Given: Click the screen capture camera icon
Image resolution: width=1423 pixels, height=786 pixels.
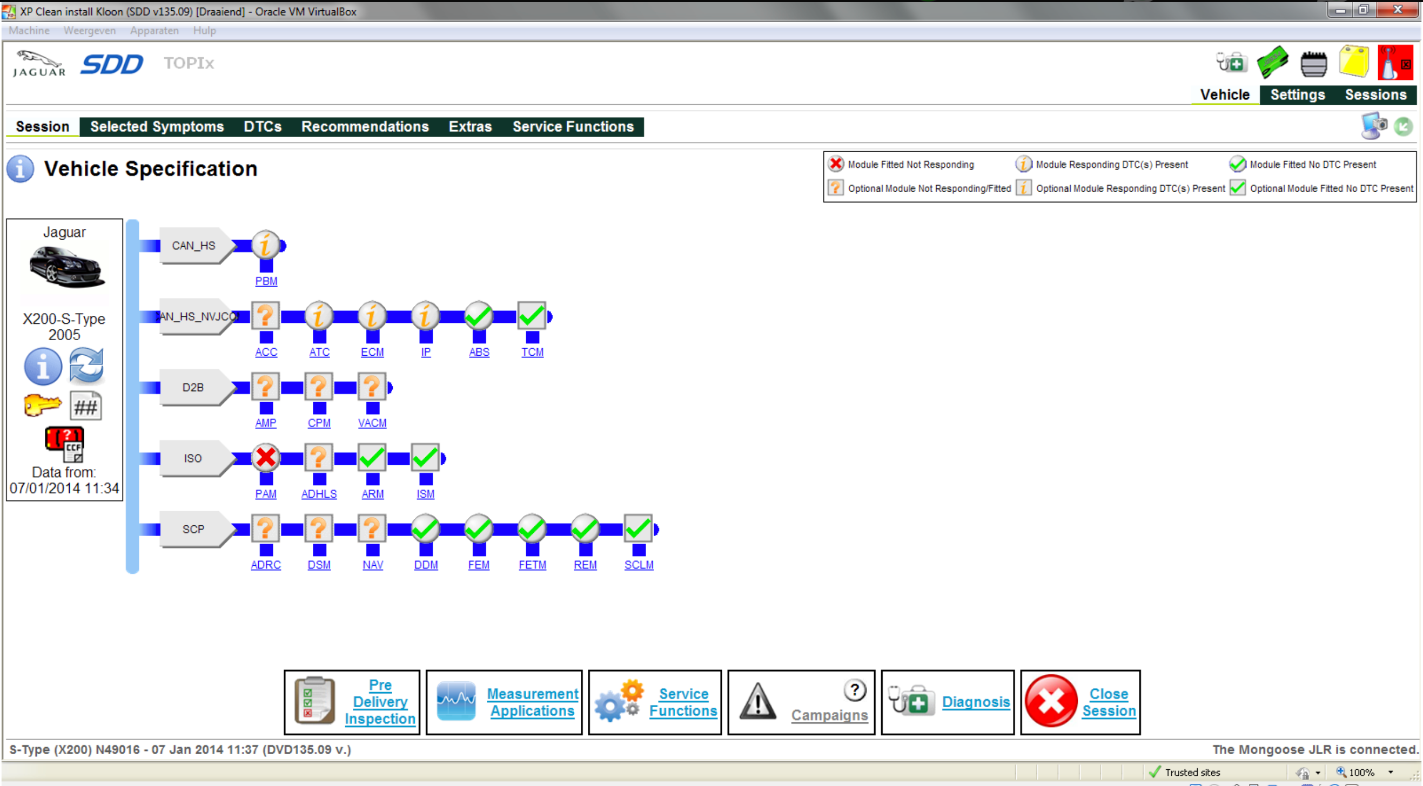Looking at the screenshot, I should (1374, 126).
